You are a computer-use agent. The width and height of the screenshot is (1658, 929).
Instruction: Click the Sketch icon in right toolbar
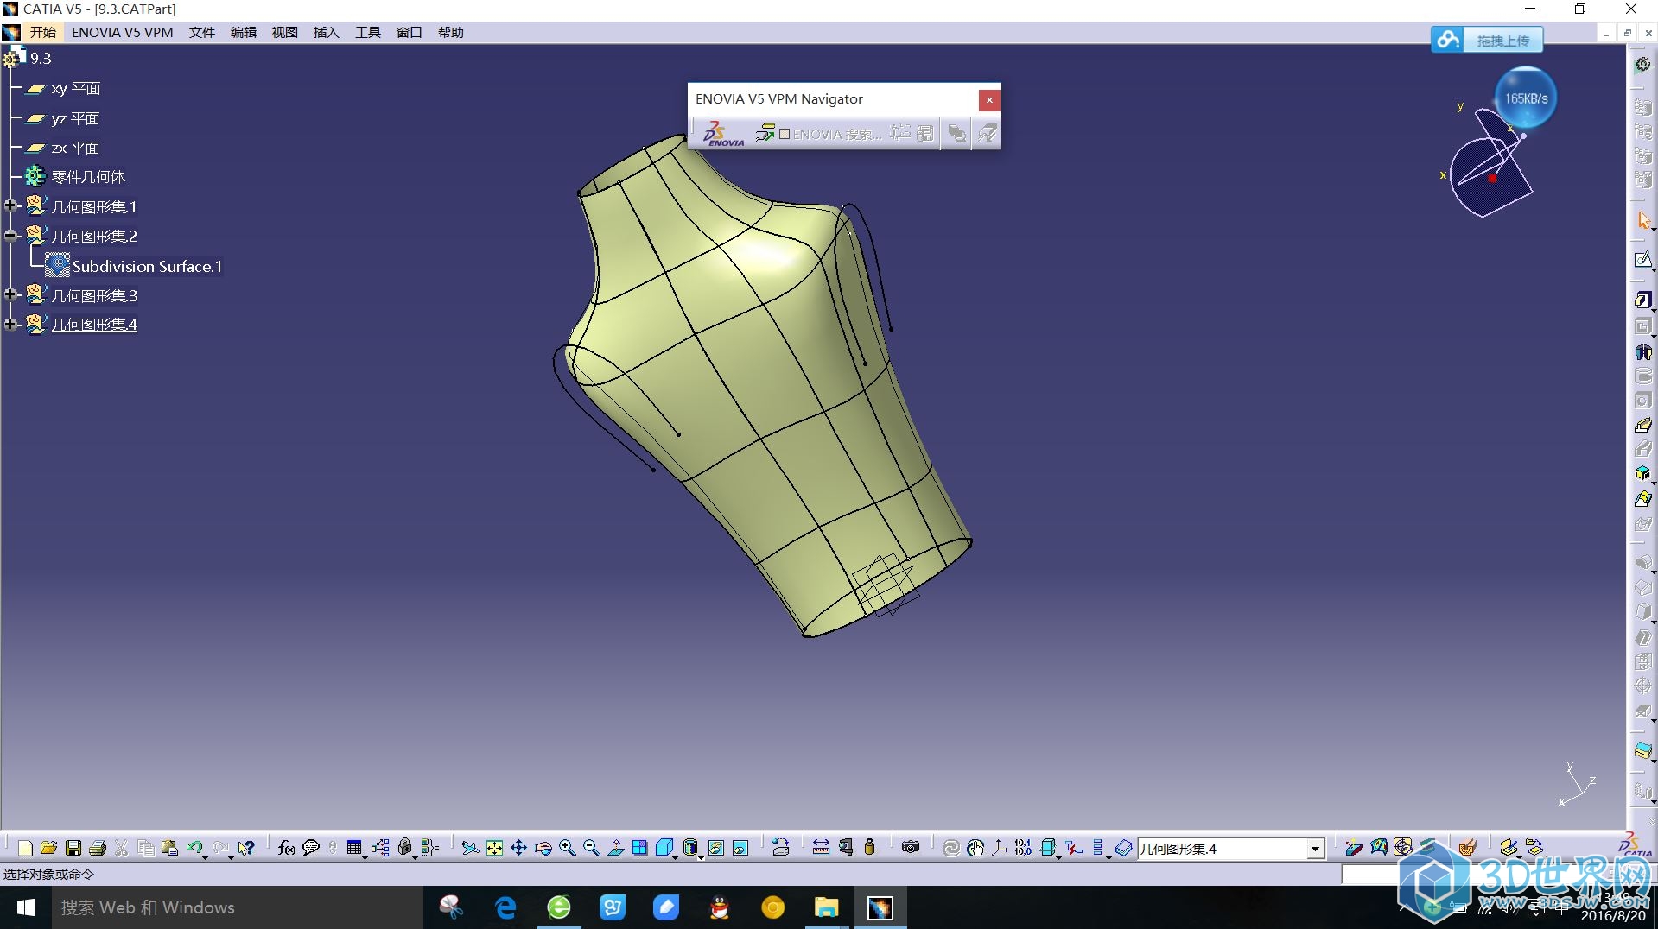(x=1642, y=260)
